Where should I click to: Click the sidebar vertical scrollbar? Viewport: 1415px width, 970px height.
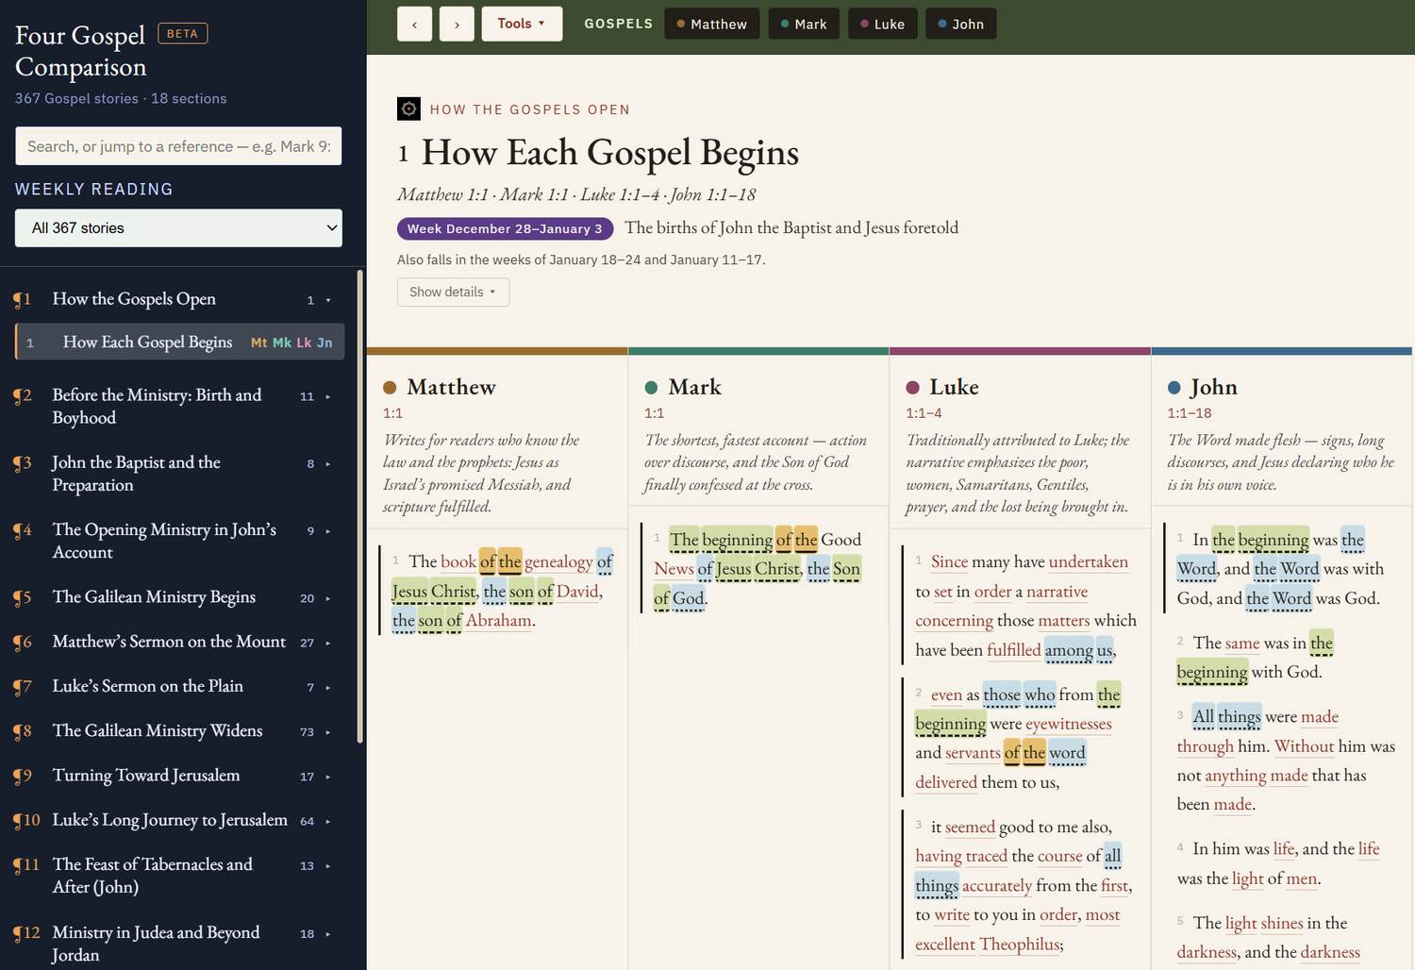359,507
